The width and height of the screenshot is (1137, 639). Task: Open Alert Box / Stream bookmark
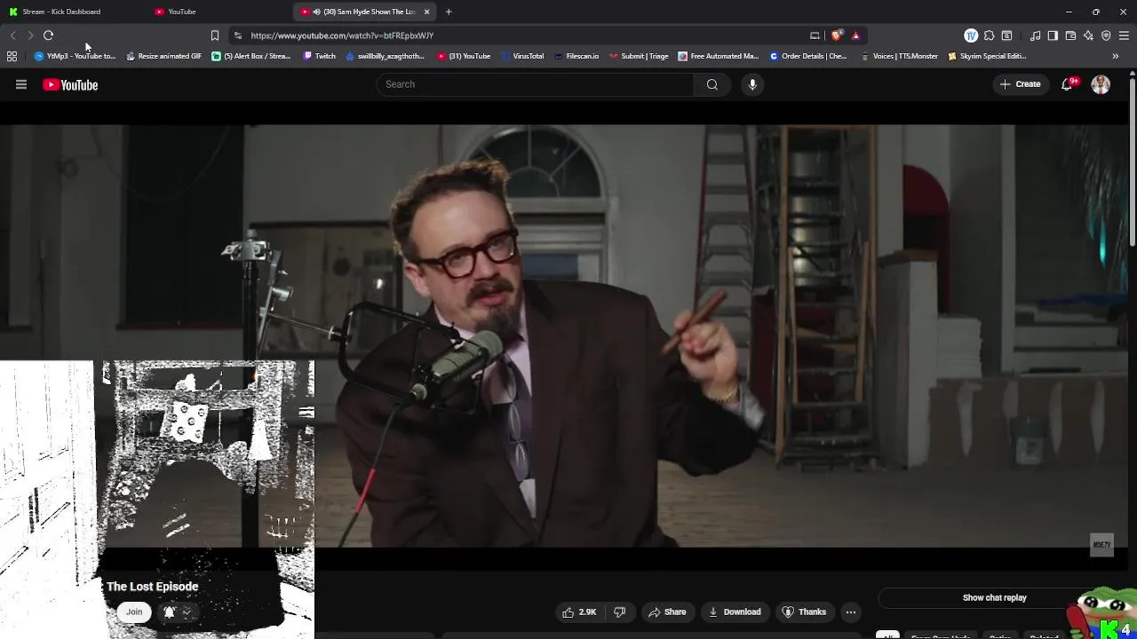(251, 56)
